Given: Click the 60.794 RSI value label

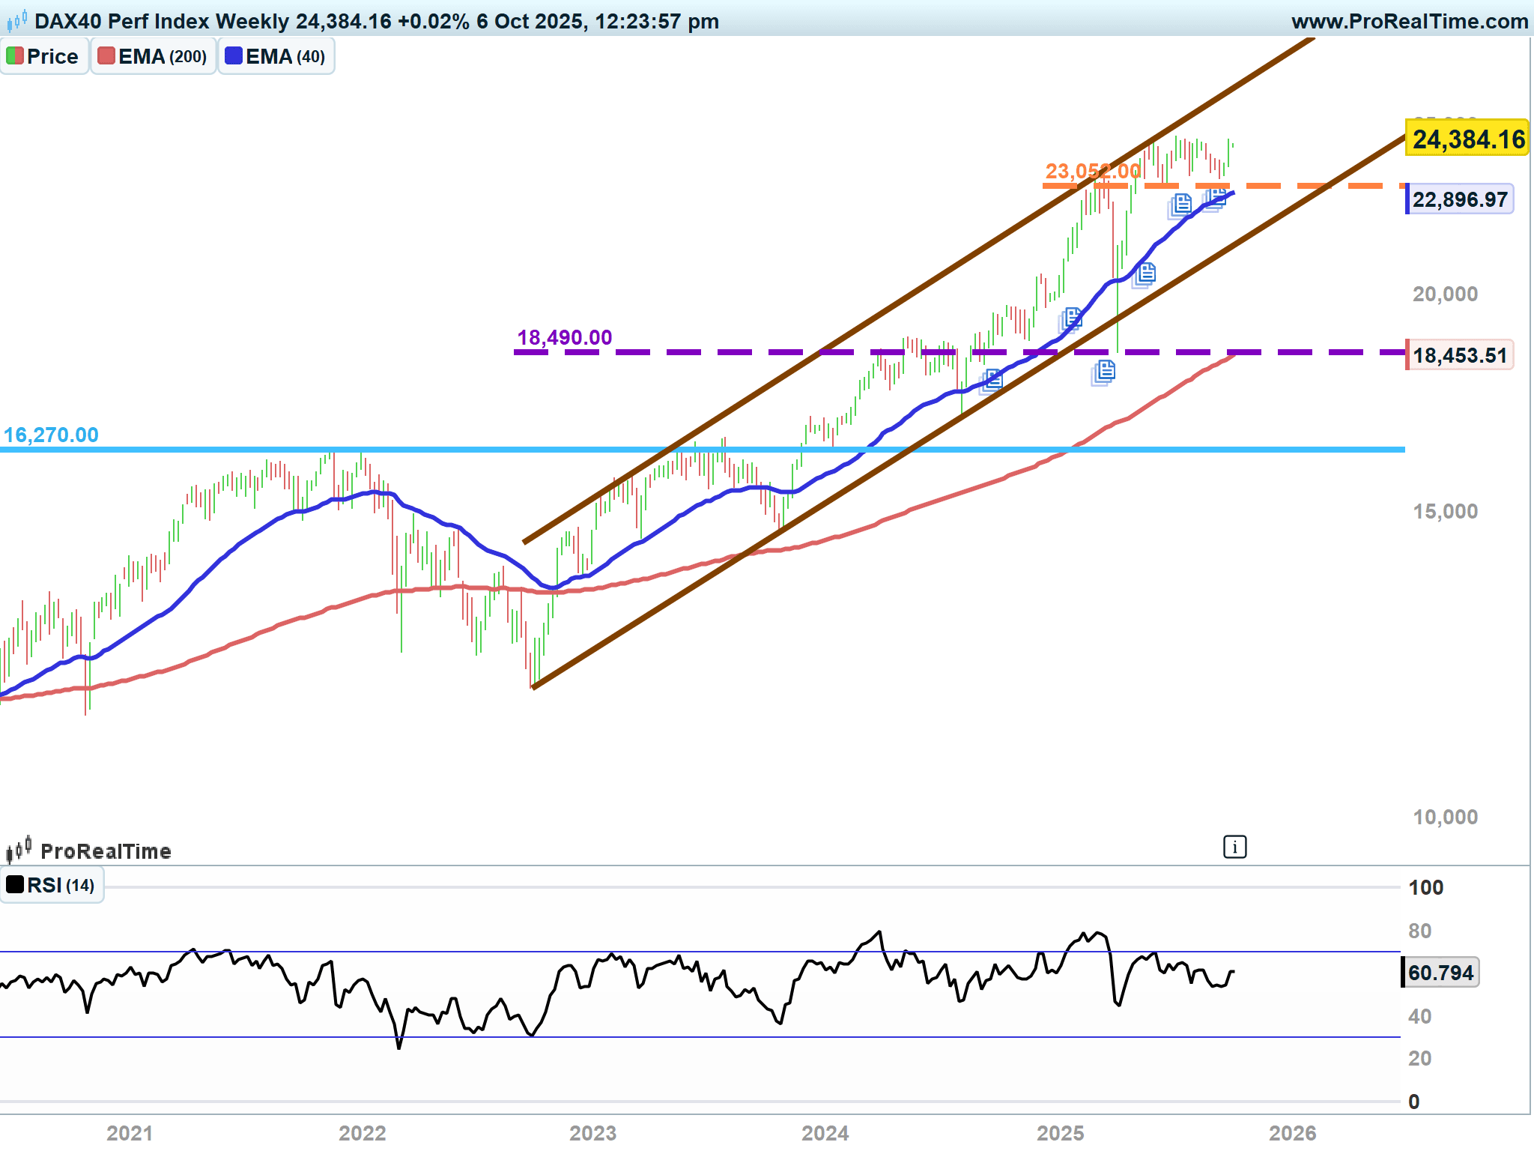Looking at the screenshot, I should [1440, 973].
